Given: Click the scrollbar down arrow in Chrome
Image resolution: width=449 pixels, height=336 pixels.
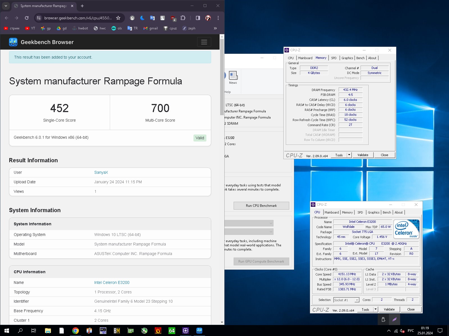Looking at the screenshot, I should tap(222, 322).
